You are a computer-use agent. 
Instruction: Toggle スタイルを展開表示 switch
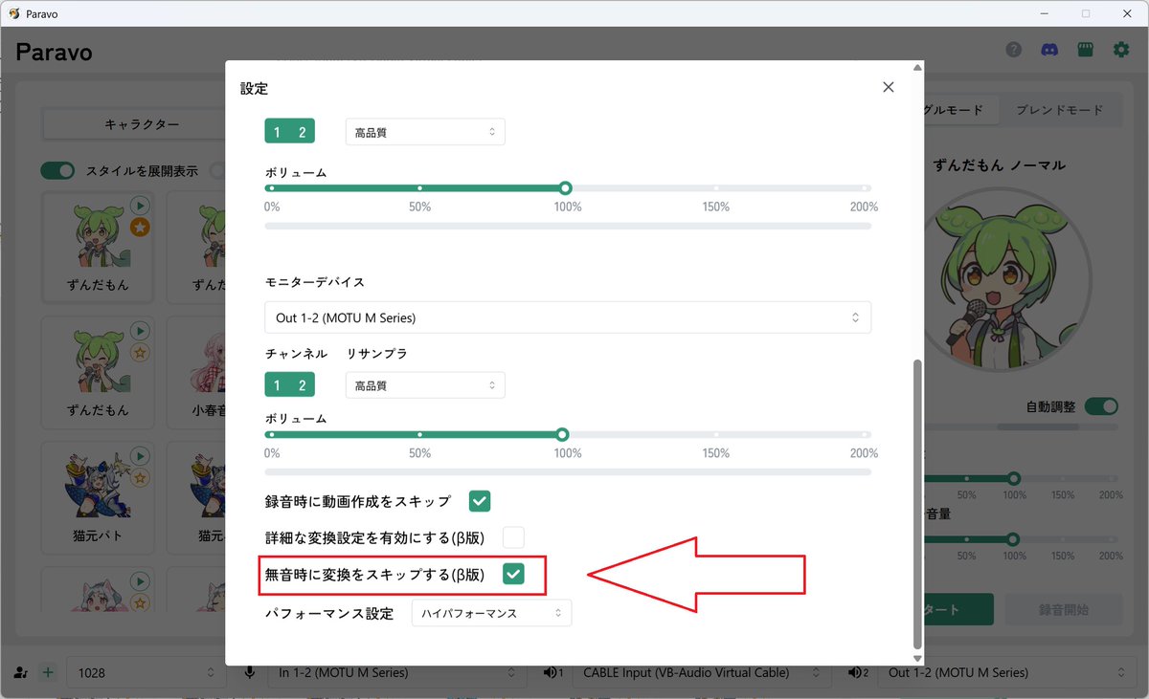pyautogui.click(x=57, y=171)
